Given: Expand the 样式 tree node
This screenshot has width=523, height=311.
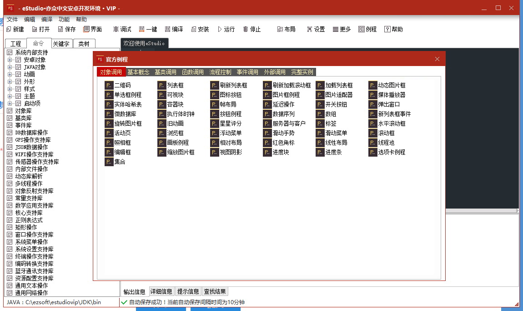Looking at the screenshot, I should click(10, 89).
